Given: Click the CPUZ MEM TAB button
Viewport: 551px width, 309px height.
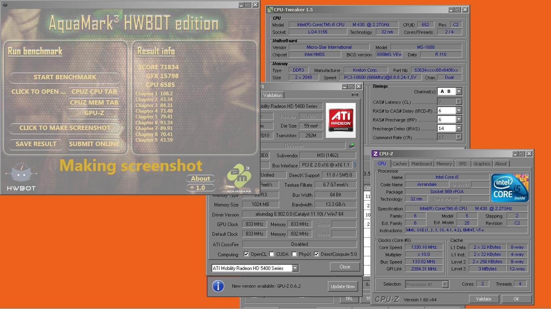Looking at the screenshot, I should coord(94,102).
